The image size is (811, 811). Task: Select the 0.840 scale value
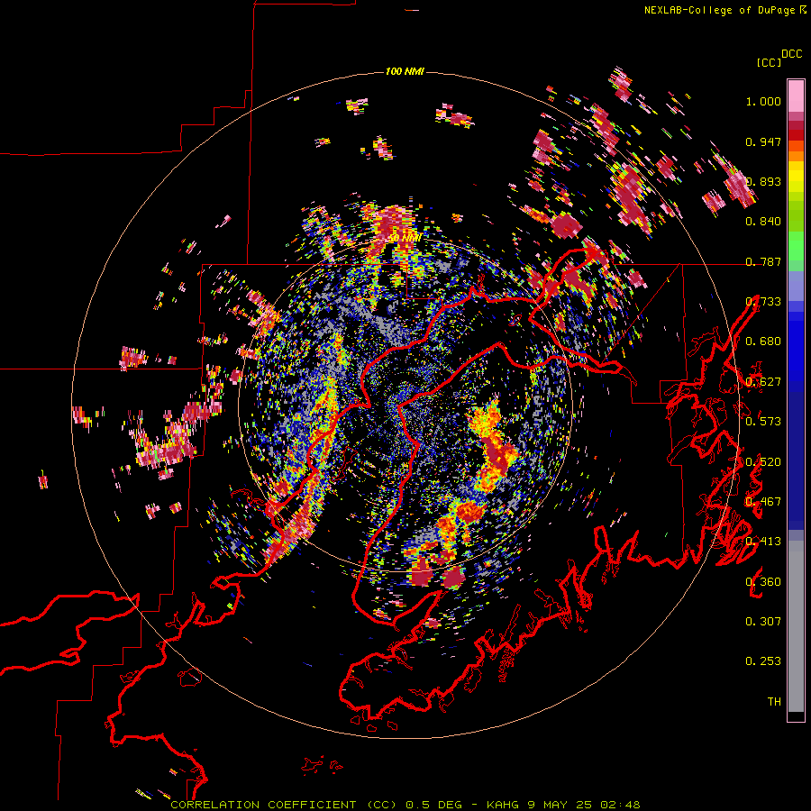coord(763,222)
